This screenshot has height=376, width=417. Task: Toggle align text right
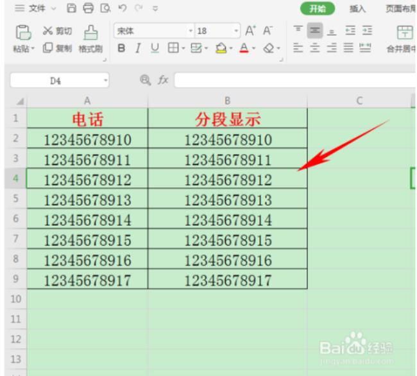click(332, 48)
